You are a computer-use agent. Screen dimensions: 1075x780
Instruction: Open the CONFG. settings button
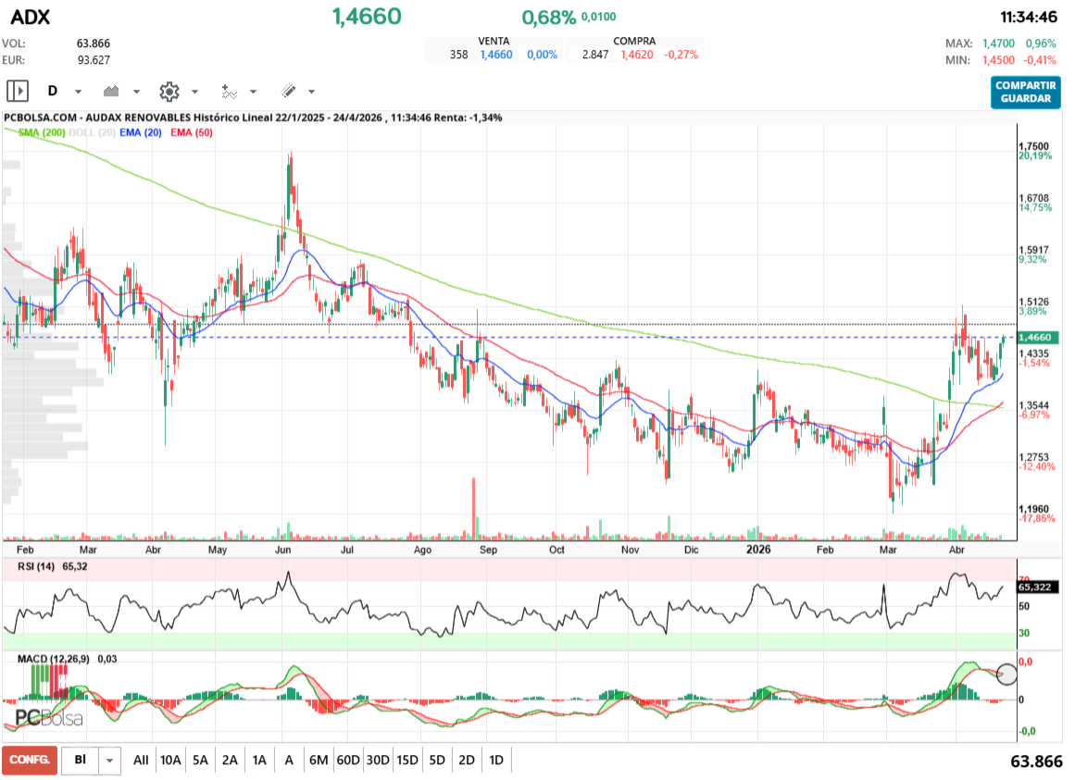coord(31,760)
